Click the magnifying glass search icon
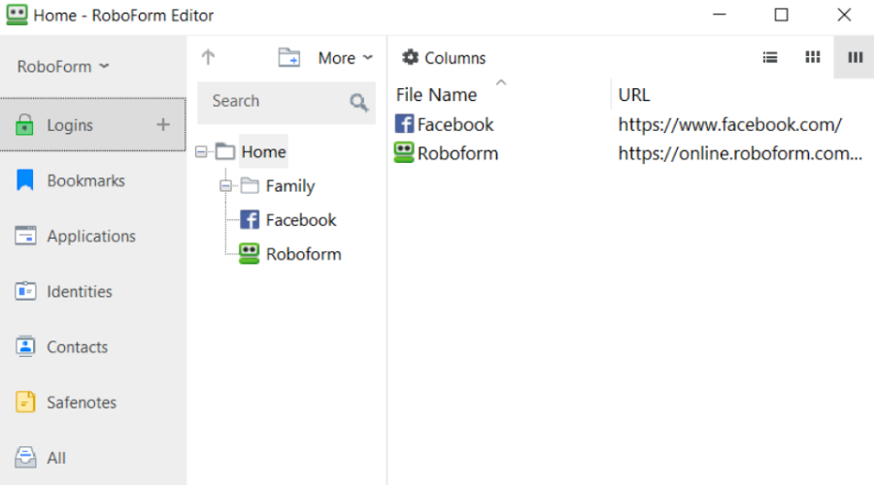This screenshot has width=874, height=485. 359,102
